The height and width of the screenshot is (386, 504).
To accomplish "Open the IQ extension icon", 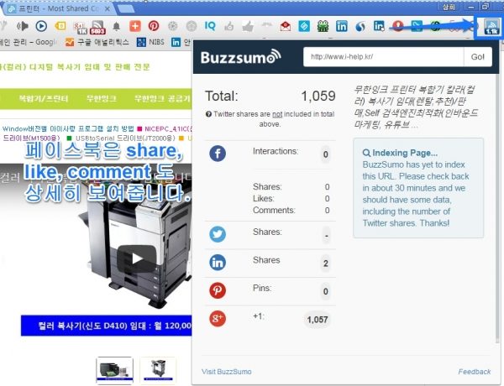I will [210, 26].
